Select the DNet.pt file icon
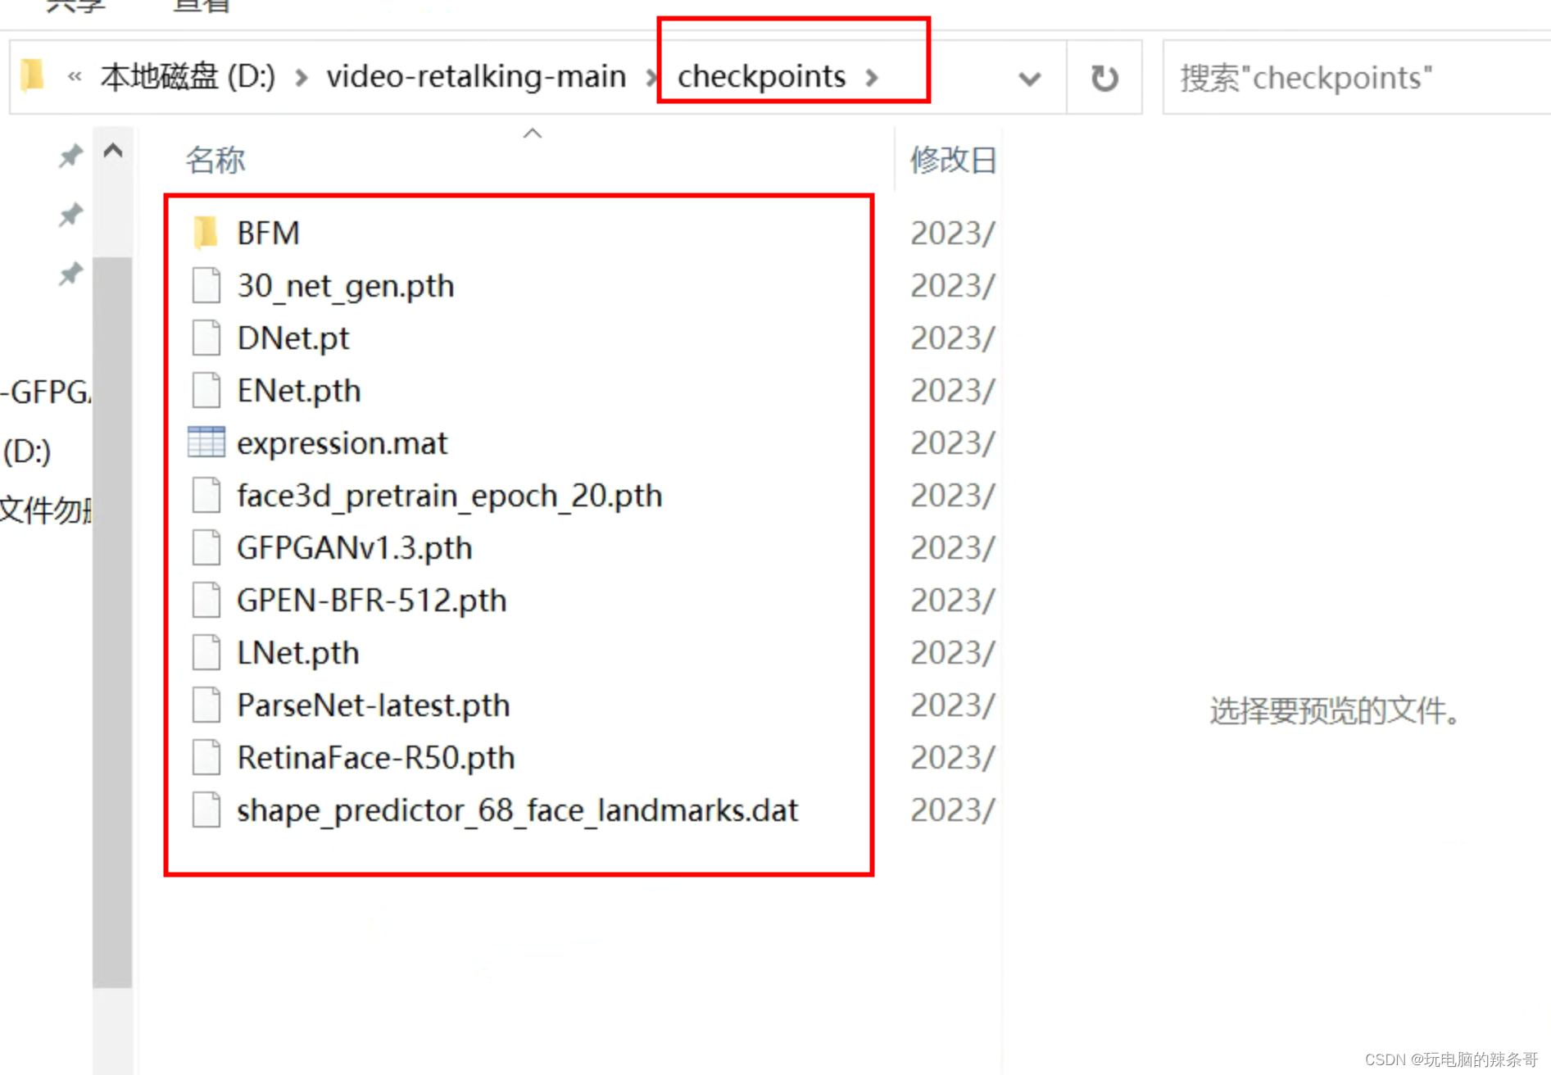The image size is (1551, 1075). [x=206, y=338]
